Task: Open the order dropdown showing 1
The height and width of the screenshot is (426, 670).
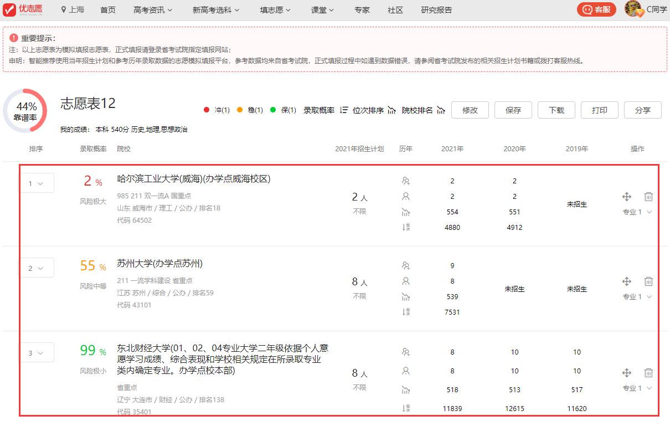Action: coord(37,183)
